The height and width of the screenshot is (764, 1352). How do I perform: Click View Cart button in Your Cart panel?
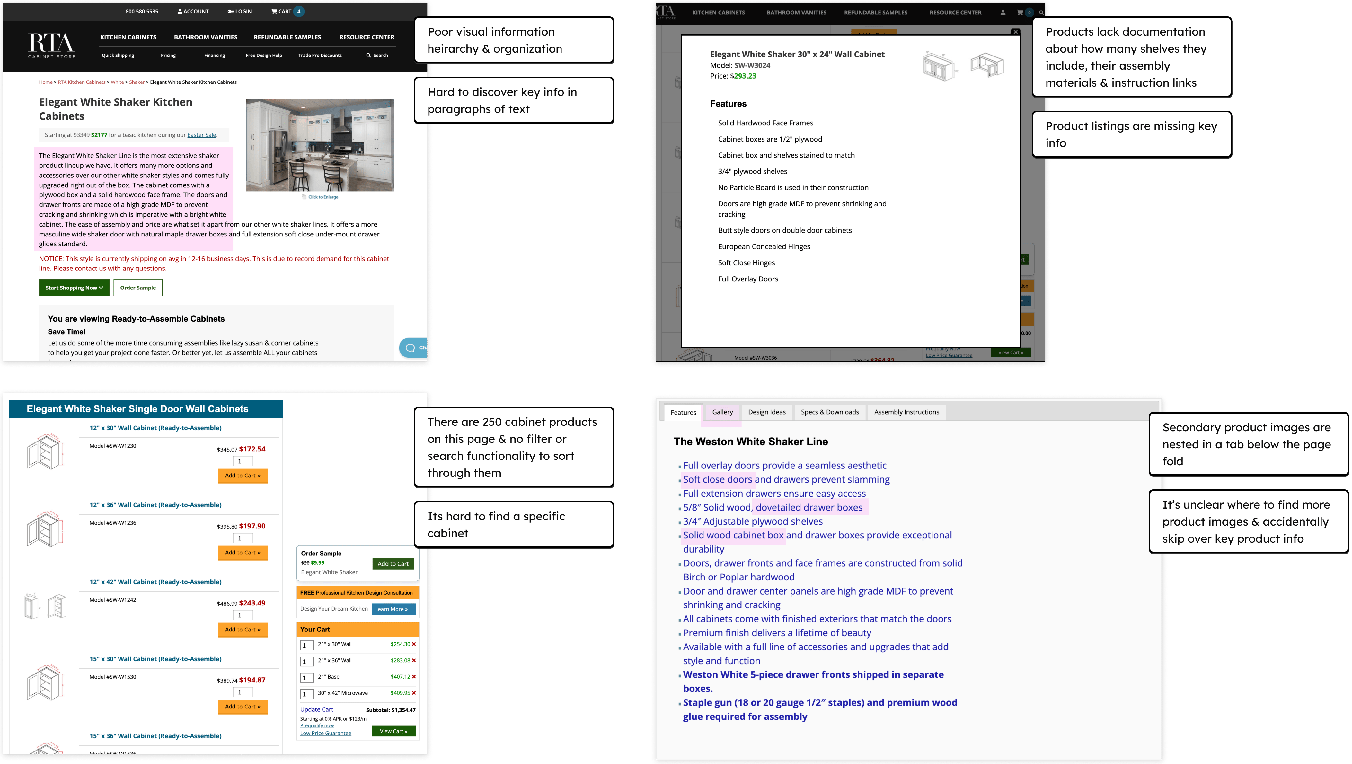tap(393, 731)
